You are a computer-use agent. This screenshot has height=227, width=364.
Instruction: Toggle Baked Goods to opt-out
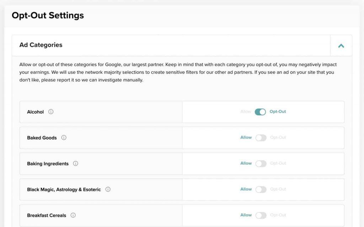tap(261, 138)
